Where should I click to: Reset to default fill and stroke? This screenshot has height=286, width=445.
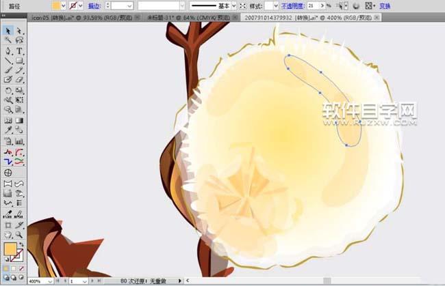[x=6, y=259]
